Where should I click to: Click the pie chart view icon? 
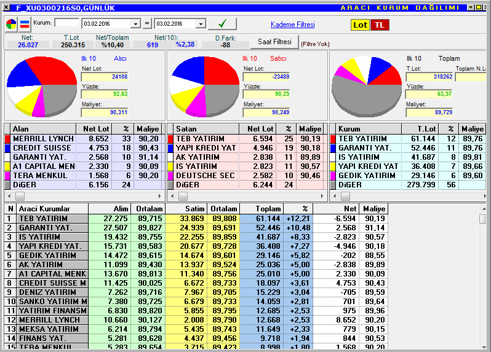11,24
